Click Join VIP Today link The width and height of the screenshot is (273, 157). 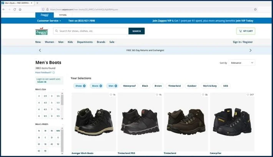pos(245,21)
